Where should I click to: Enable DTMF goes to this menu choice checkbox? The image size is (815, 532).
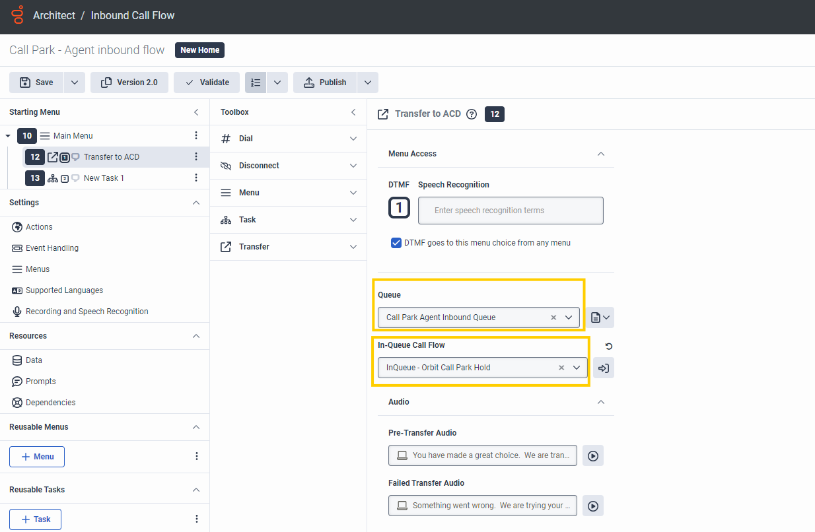[396, 242]
